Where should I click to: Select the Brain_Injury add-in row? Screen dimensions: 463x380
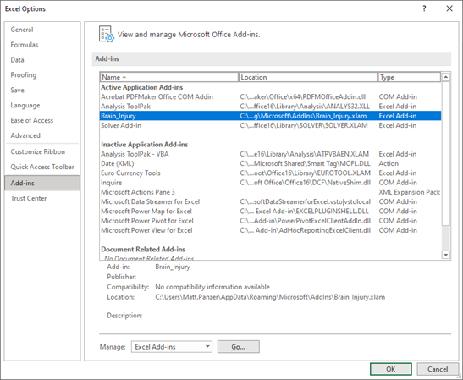(x=271, y=116)
